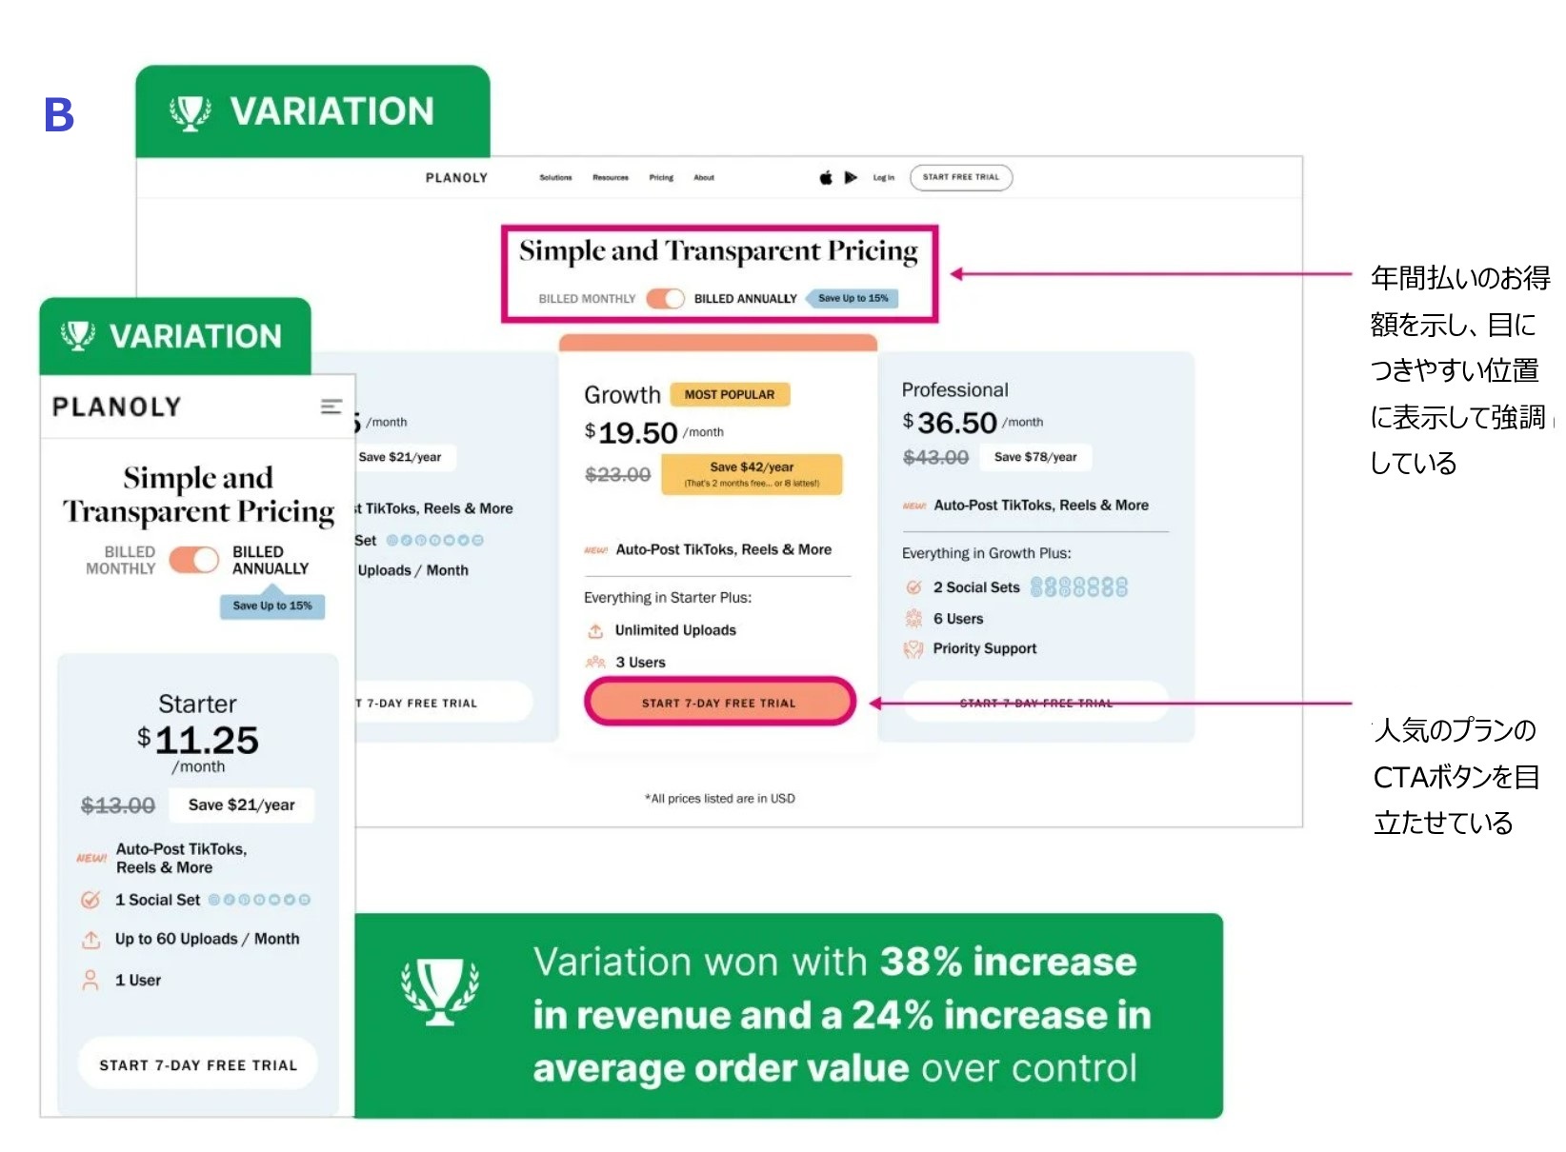Click the mobile PLANOLY logo
1566x1152 pixels.
click(117, 407)
